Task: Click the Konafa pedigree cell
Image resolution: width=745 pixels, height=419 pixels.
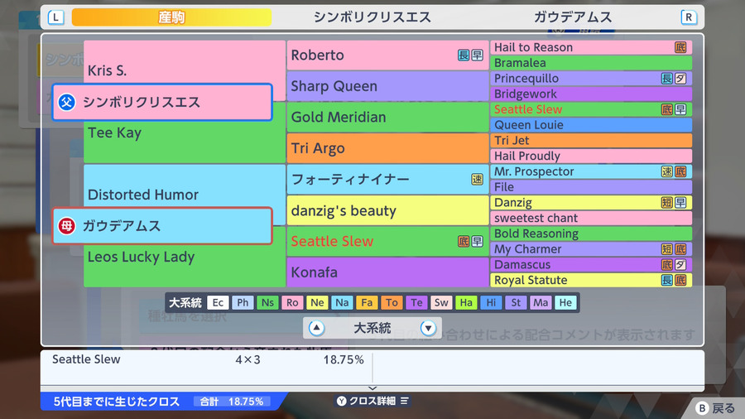Action: point(387,272)
